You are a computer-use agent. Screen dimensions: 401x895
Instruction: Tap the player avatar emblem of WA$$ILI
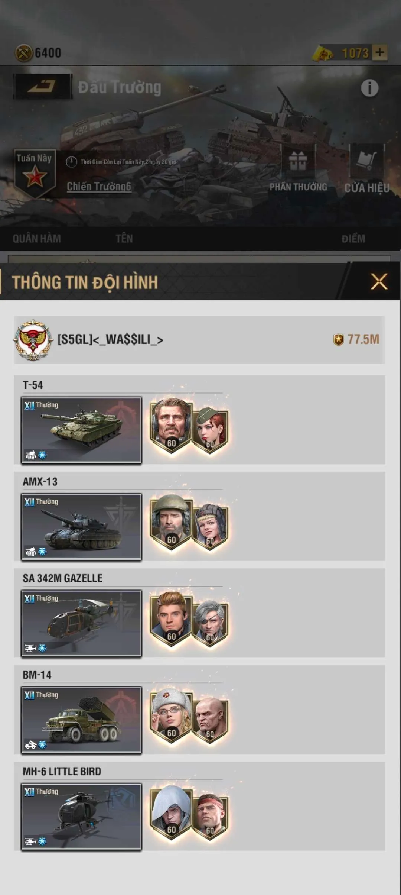[33, 340]
